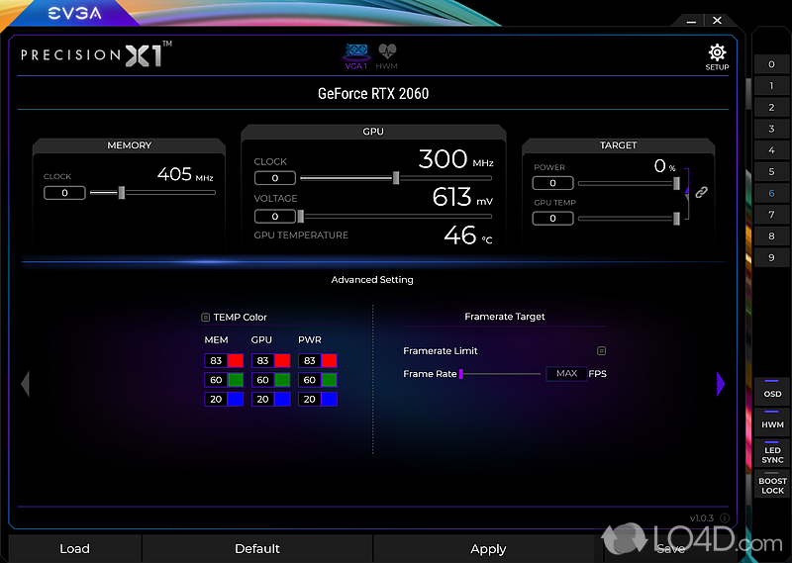Select profile slot 4
The image size is (792, 563).
click(771, 150)
